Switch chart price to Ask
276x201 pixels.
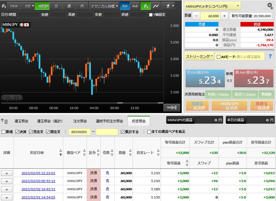[x=135, y=6]
